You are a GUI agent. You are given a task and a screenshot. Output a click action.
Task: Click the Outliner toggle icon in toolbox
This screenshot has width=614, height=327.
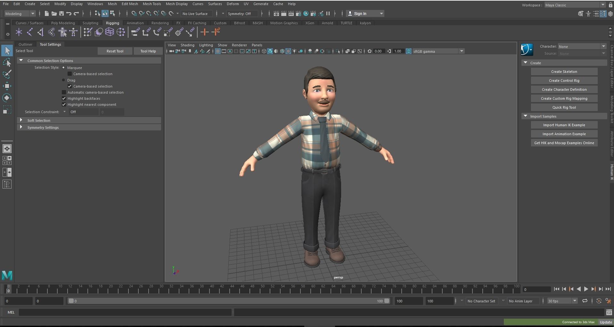7,184
